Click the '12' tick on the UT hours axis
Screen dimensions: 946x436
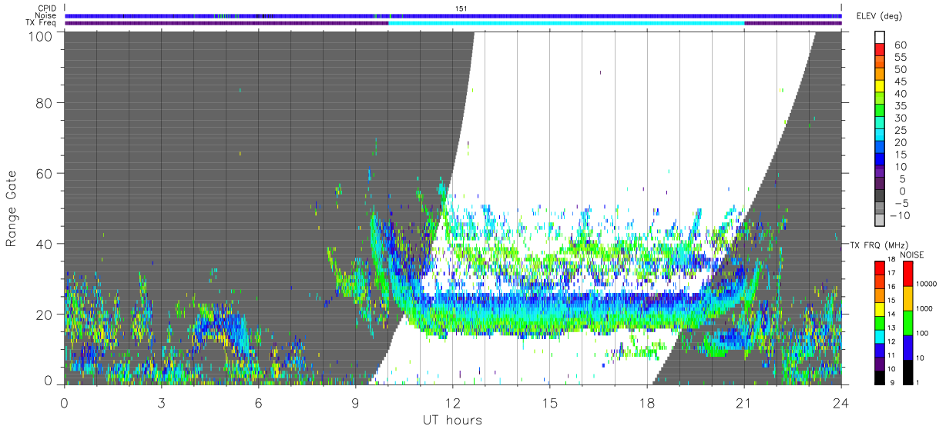(x=453, y=402)
